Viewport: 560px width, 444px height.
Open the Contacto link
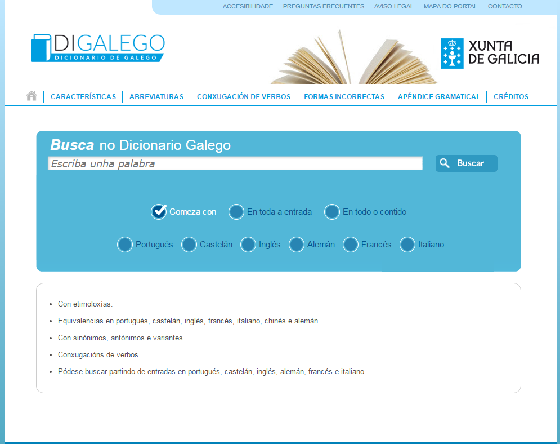pyautogui.click(x=505, y=7)
